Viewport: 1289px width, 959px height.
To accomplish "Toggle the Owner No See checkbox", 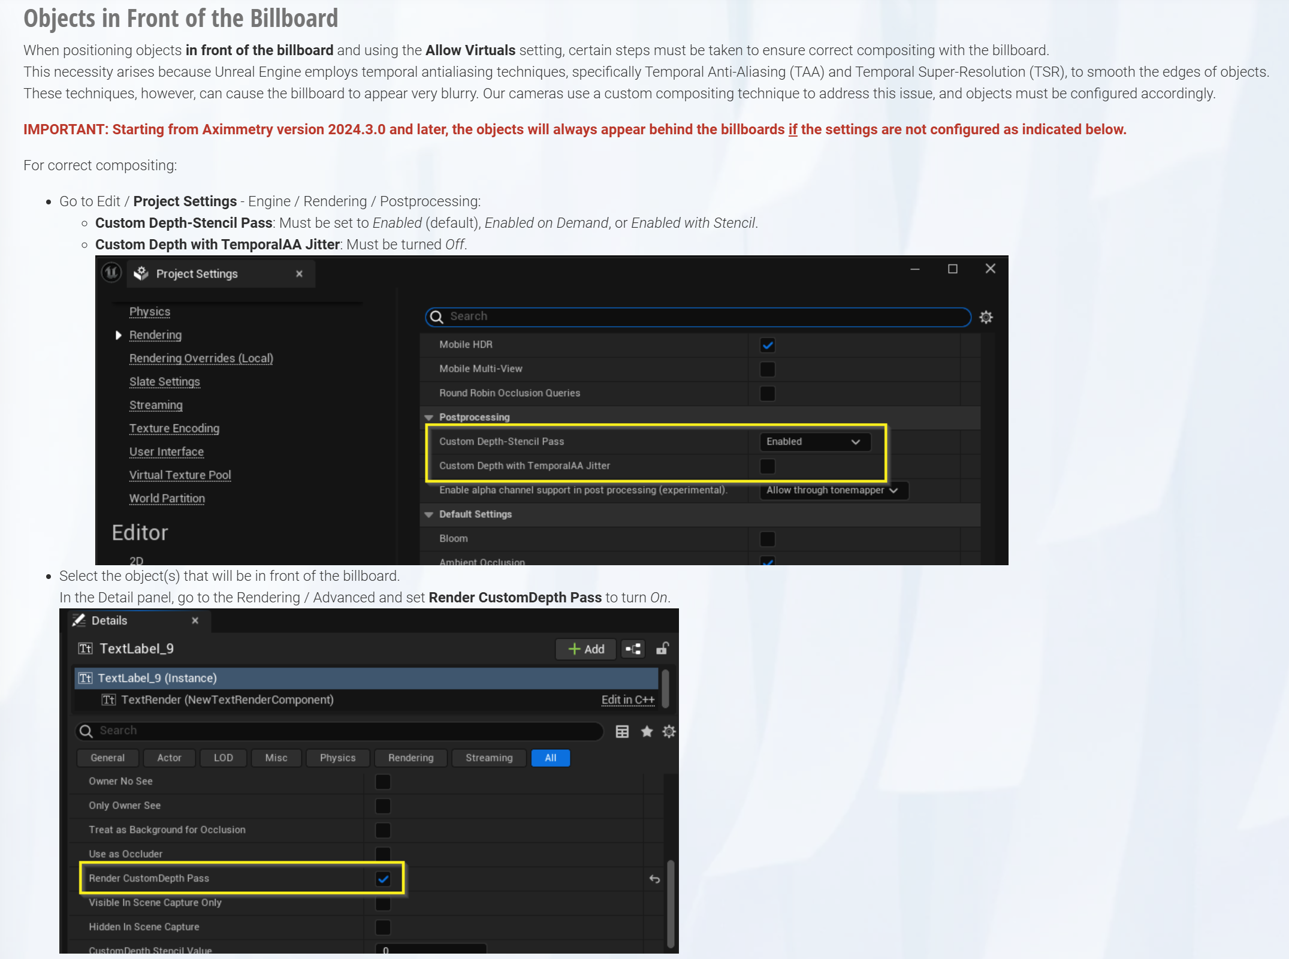I will [383, 782].
